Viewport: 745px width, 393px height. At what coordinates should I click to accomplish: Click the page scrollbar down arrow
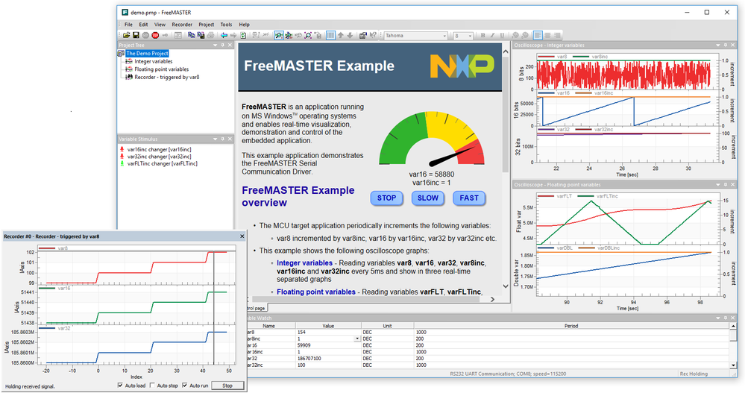(505, 286)
